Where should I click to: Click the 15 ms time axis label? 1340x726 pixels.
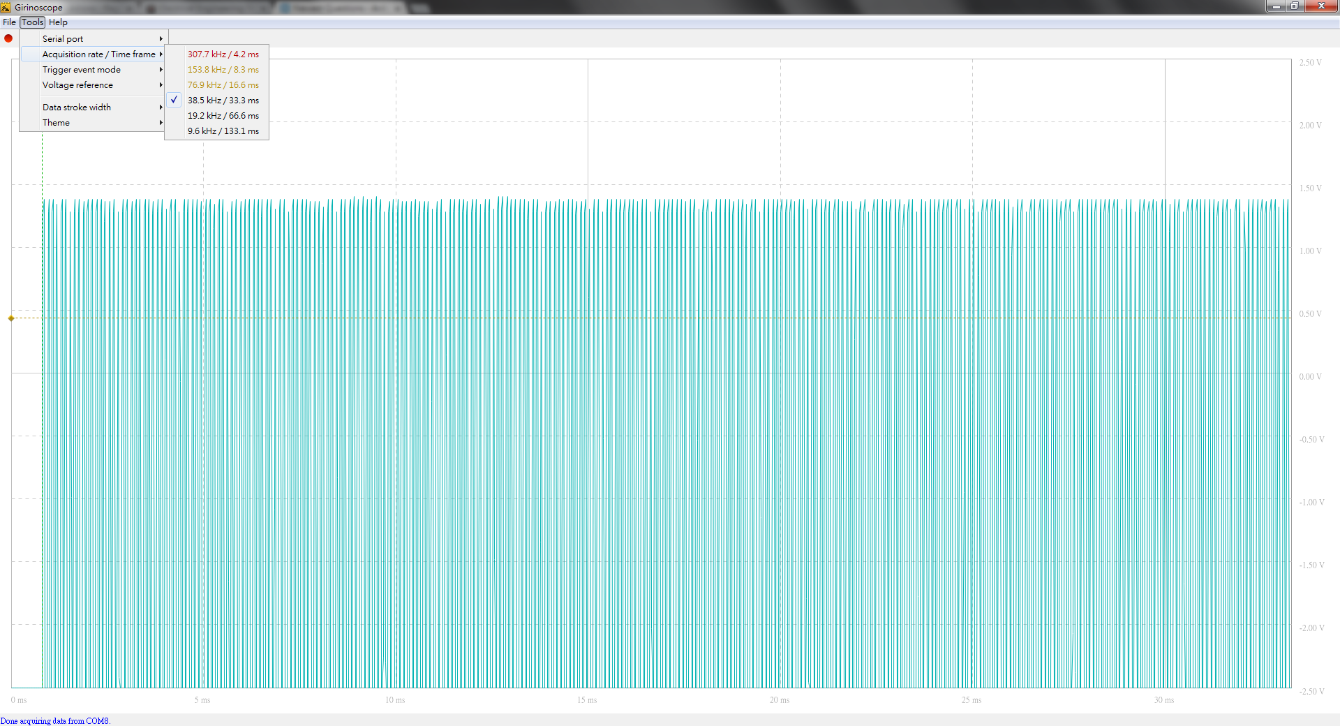pyautogui.click(x=587, y=700)
